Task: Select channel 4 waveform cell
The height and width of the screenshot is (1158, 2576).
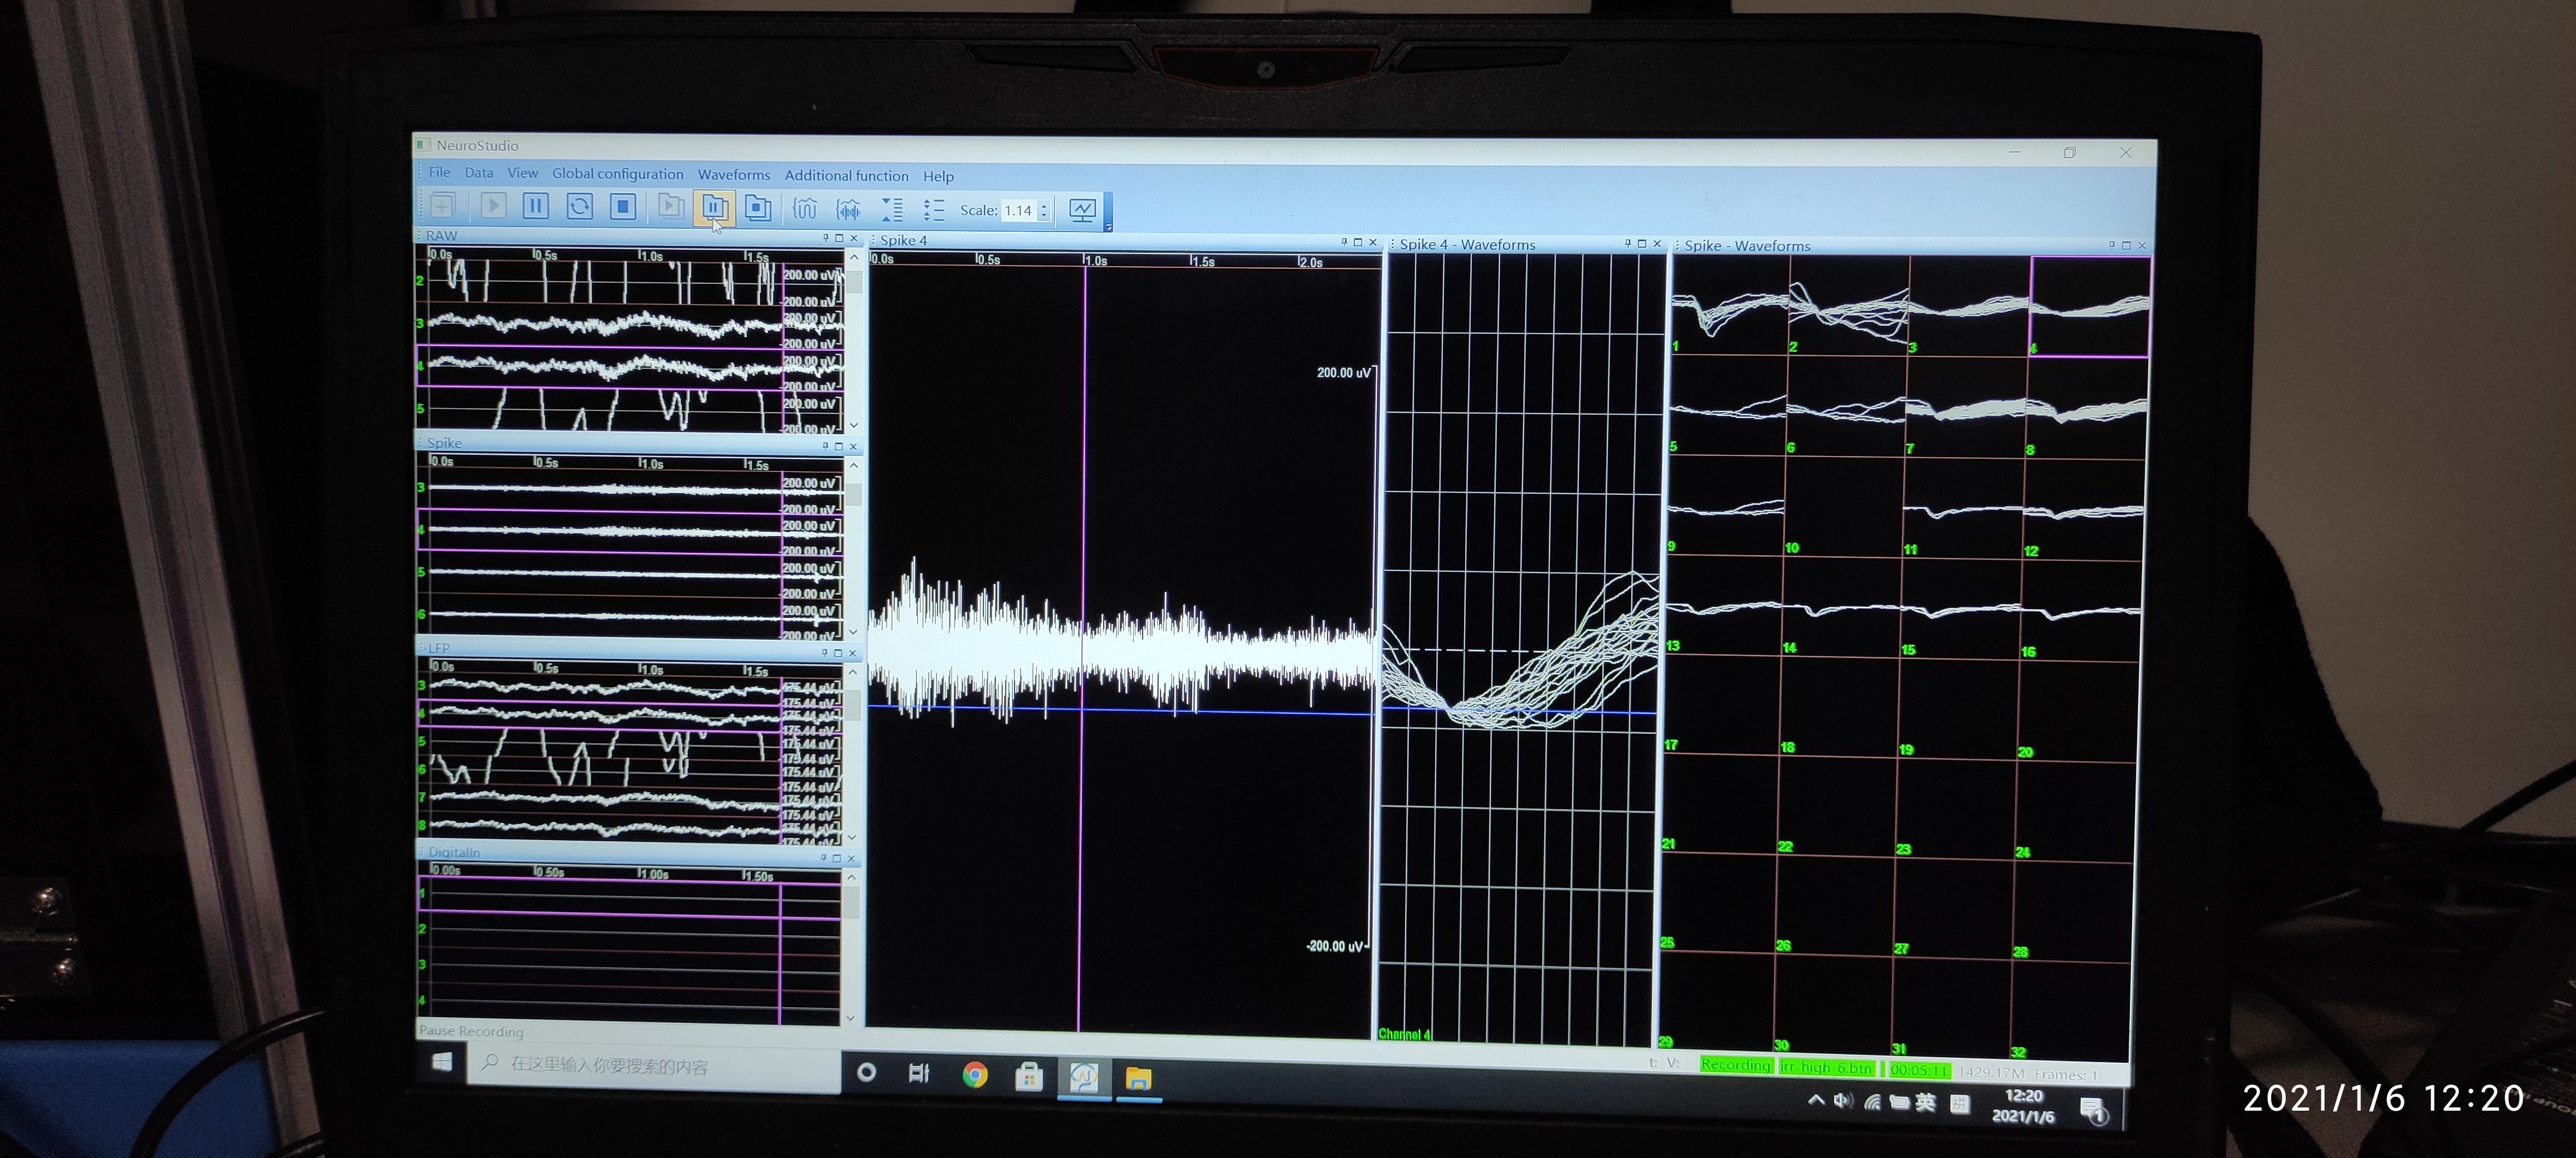Action: pos(2089,307)
